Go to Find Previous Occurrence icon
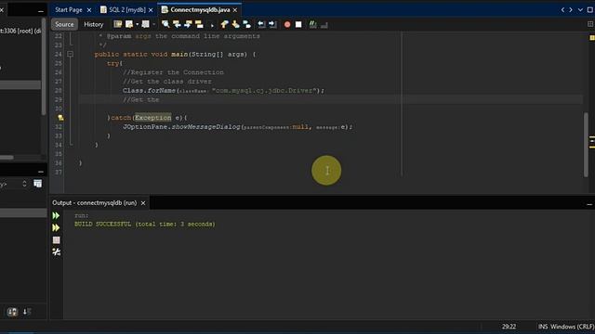This screenshot has width=595, height=334. click(x=177, y=24)
